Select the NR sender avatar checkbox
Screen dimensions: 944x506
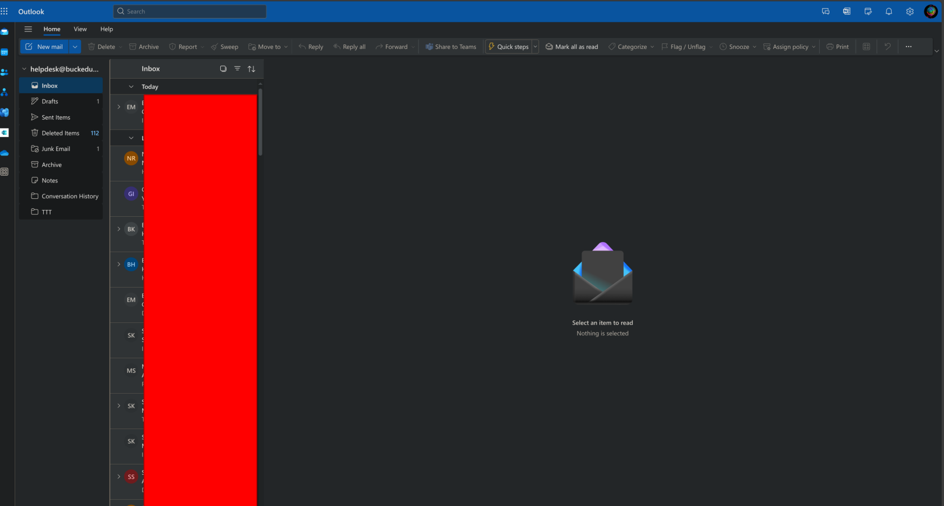pyautogui.click(x=131, y=158)
